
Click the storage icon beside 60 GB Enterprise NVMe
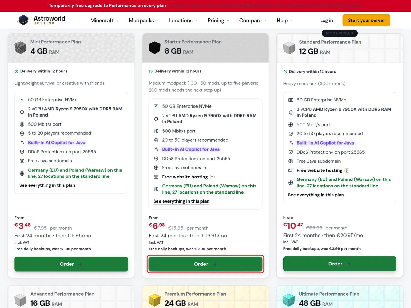(x=291, y=100)
